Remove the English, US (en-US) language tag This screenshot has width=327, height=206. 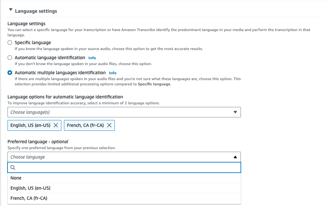click(x=56, y=125)
